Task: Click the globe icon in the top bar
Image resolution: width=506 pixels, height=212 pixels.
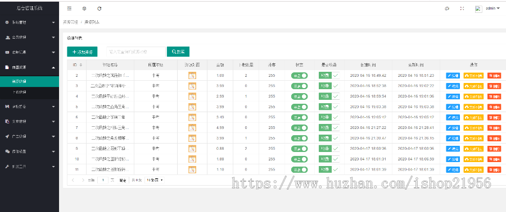Action: point(84,8)
